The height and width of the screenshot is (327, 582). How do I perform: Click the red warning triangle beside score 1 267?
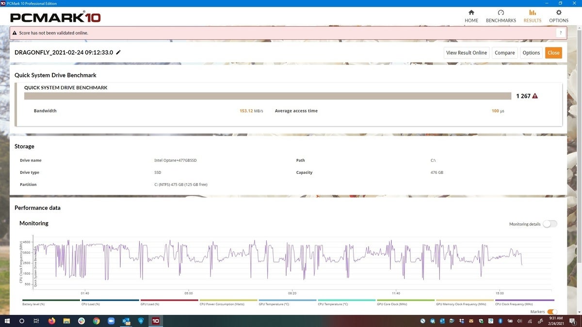(535, 96)
